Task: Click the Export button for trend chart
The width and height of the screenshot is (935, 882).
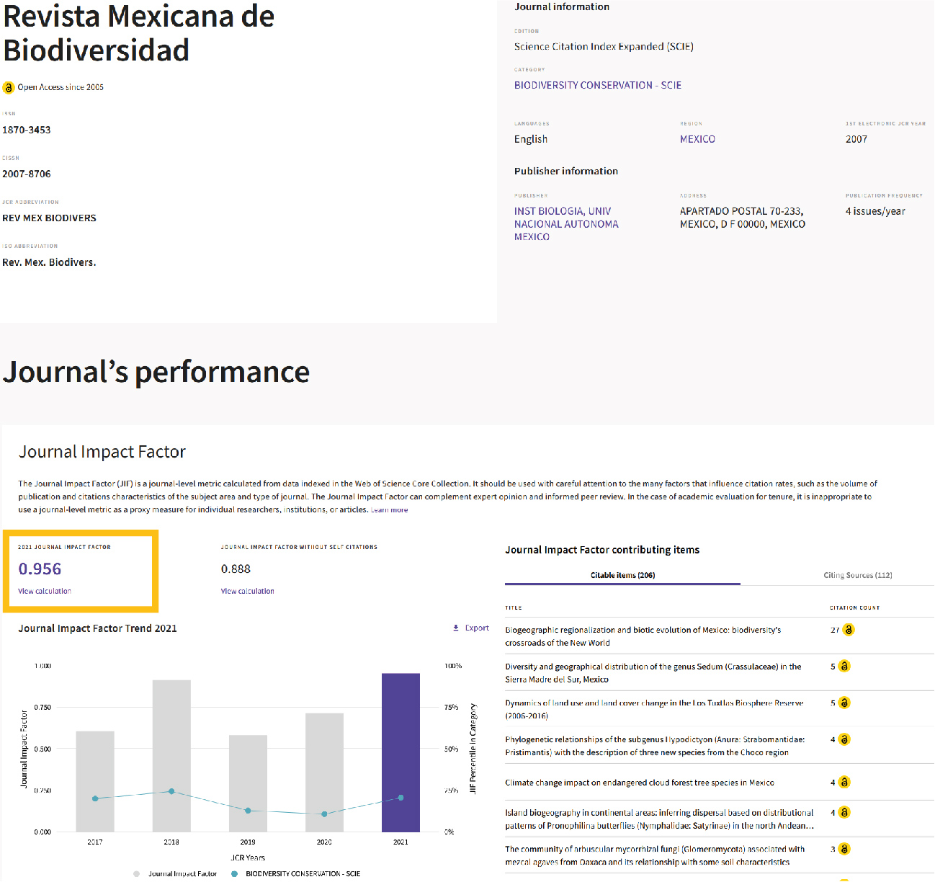Action: tap(471, 628)
